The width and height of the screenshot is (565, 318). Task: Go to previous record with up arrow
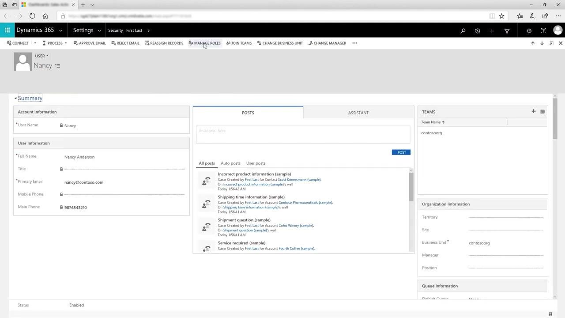pyautogui.click(x=533, y=43)
